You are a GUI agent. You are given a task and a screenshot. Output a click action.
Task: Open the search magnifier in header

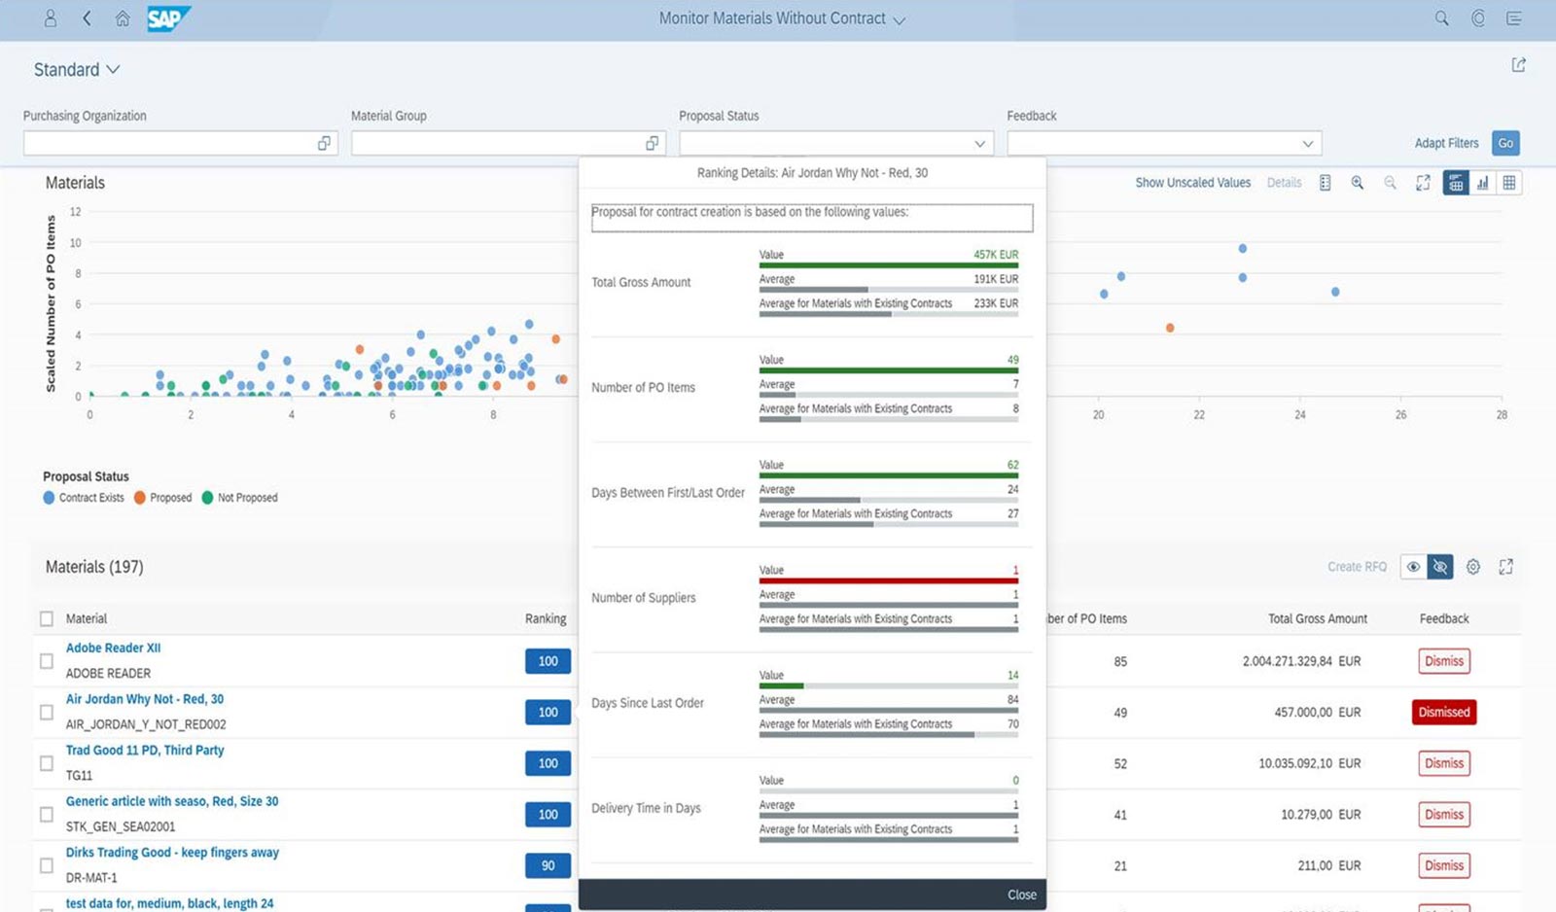click(1441, 18)
